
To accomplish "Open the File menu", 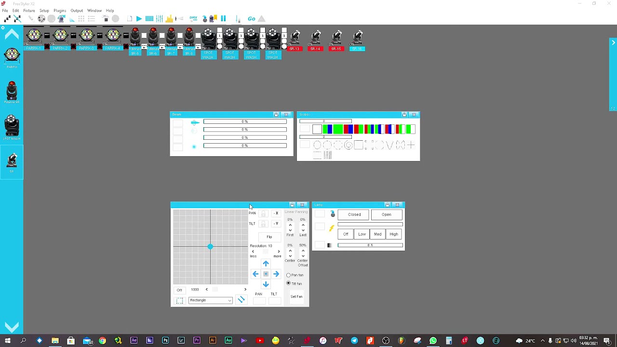I will [5, 11].
